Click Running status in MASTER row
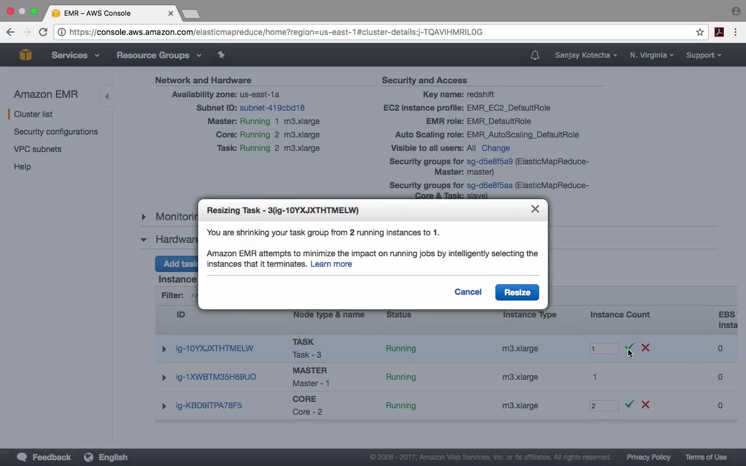This screenshot has height=466, width=746. click(401, 377)
